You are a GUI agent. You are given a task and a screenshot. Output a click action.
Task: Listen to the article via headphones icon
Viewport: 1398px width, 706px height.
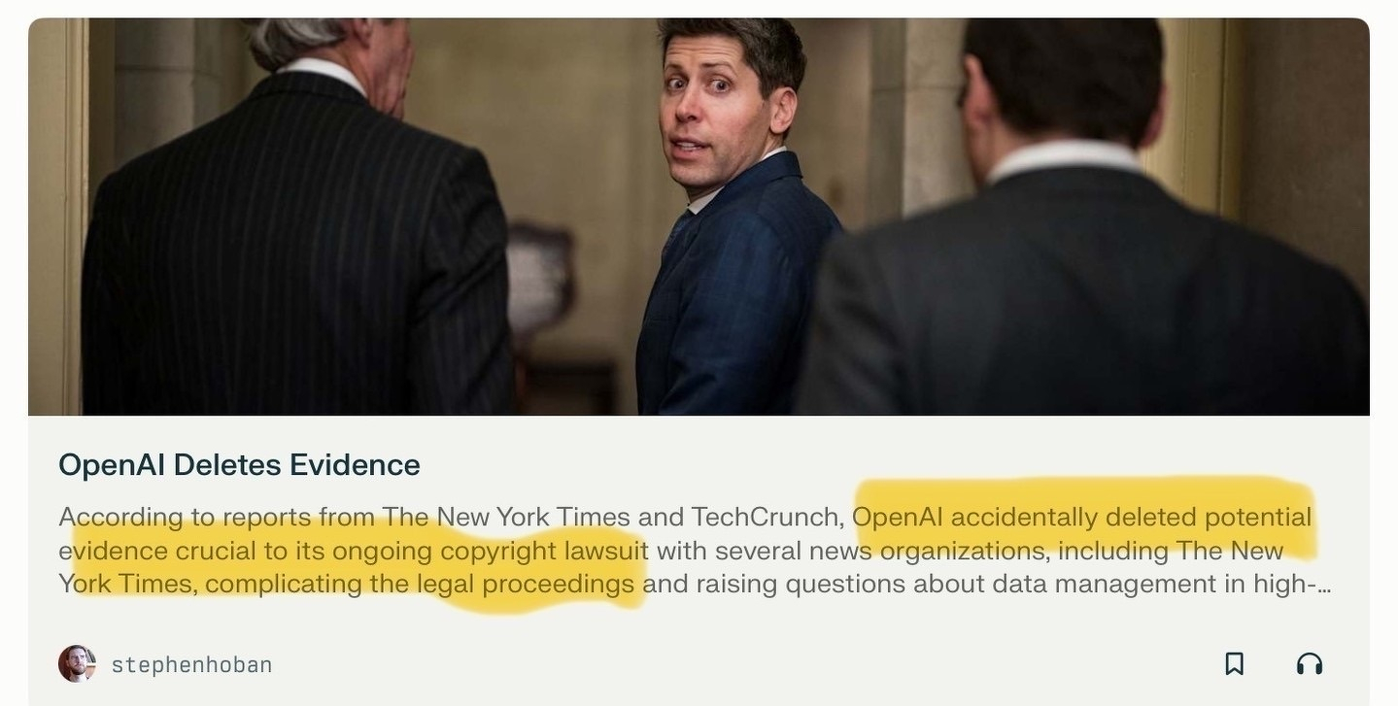(1310, 664)
